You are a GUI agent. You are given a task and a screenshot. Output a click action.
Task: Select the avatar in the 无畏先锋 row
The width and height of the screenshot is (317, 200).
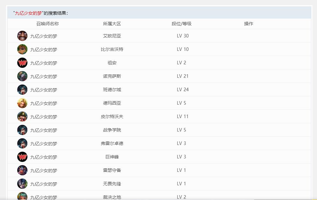[x=22, y=184]
